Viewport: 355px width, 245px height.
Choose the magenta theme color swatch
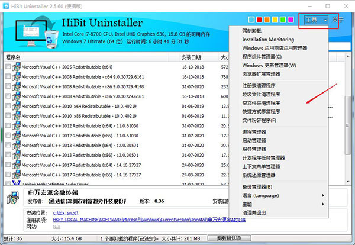pos(291,20)
